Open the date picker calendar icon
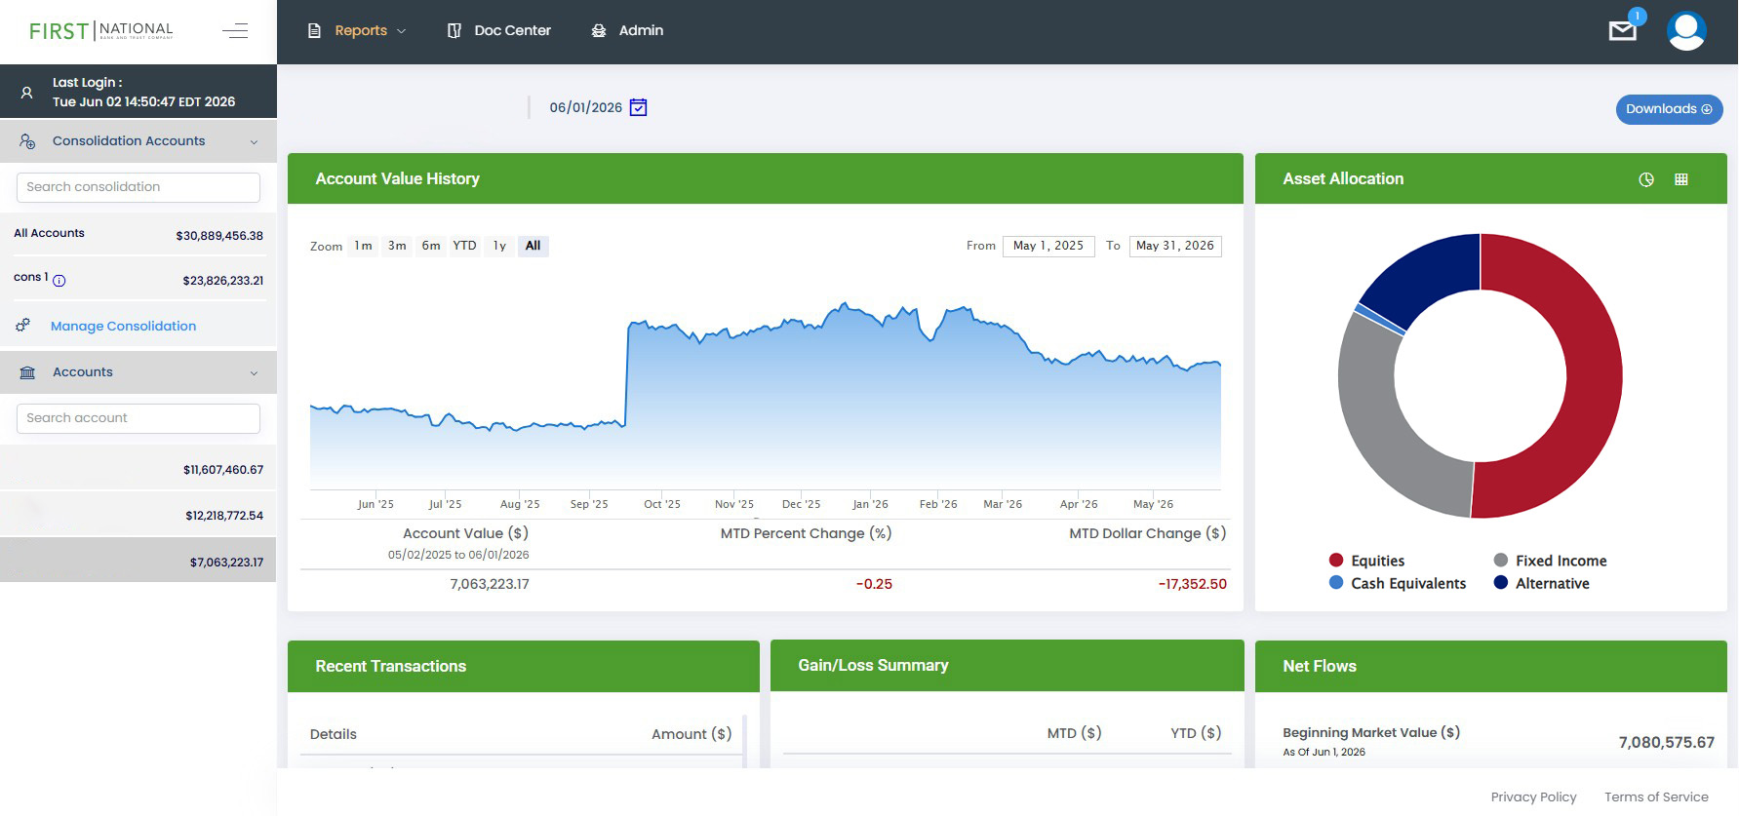1739x816 pixels. pos(638,107)
